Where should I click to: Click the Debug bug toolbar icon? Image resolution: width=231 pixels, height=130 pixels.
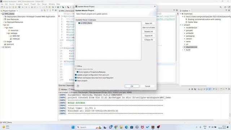pyautogui.click(x=53, y=7)
